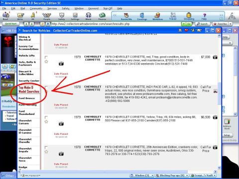Show more toolbar icons with >> arrow
The height and width of the screenshot is (179, 239).
[221, 15]
